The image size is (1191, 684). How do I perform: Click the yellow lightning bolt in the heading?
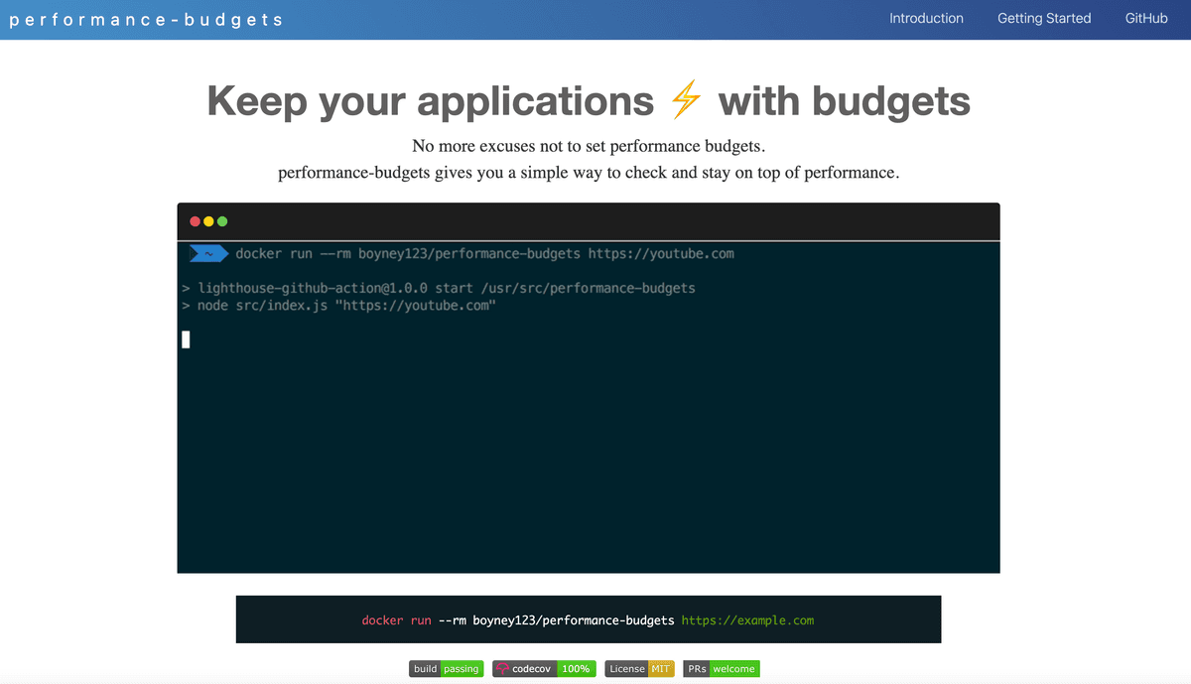pos(685,99)
